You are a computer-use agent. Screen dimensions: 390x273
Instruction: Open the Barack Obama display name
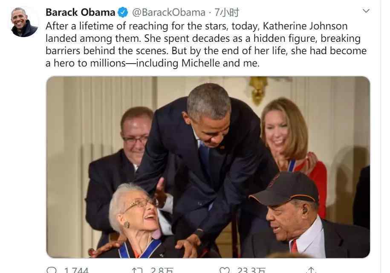point(80,12)
